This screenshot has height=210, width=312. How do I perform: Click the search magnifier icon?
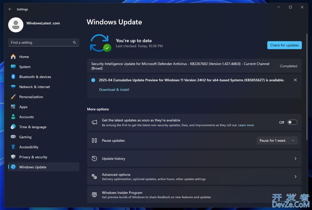[75, 43]
